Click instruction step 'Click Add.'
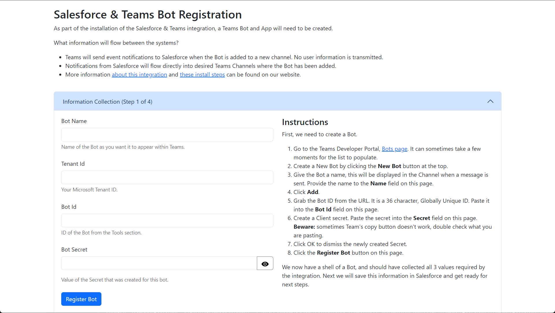The height and width of the screenshot is (313, 555). [x=307, y=192]
